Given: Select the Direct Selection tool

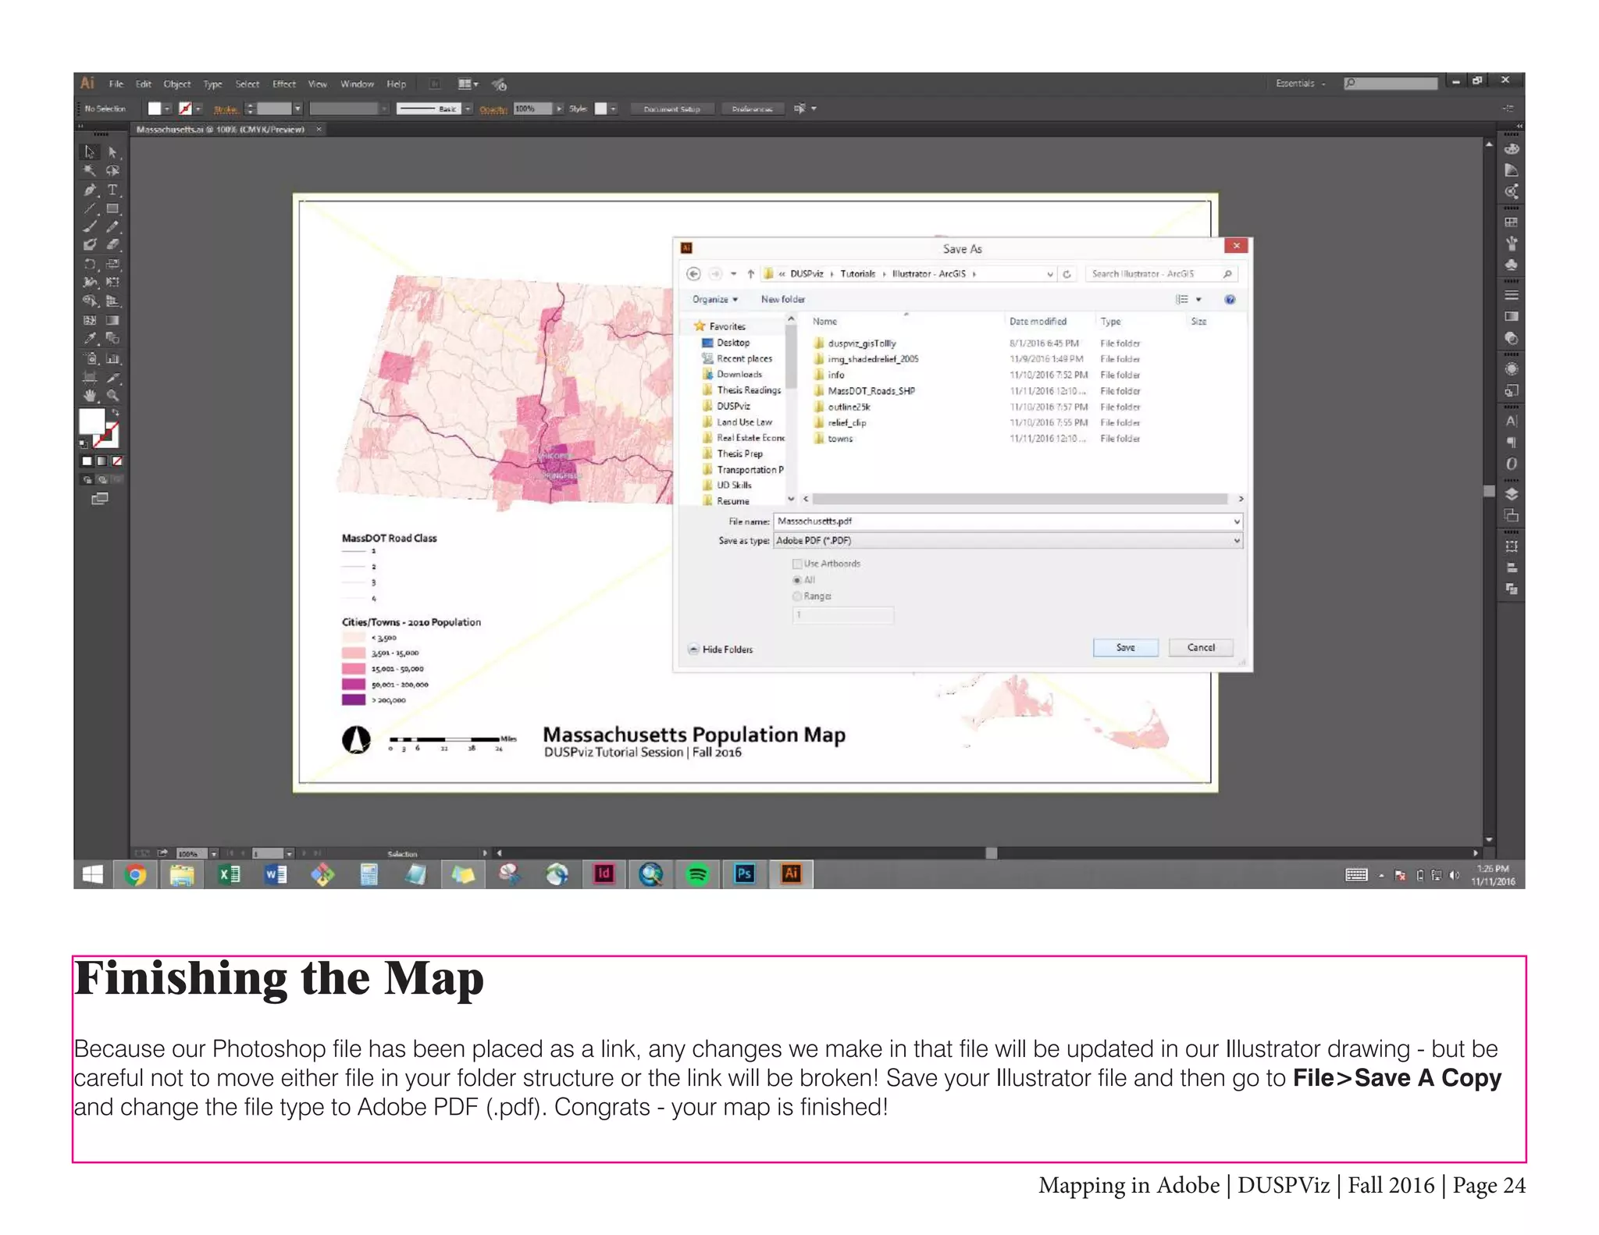Looking at the screenshot, I should pos(112,152).
